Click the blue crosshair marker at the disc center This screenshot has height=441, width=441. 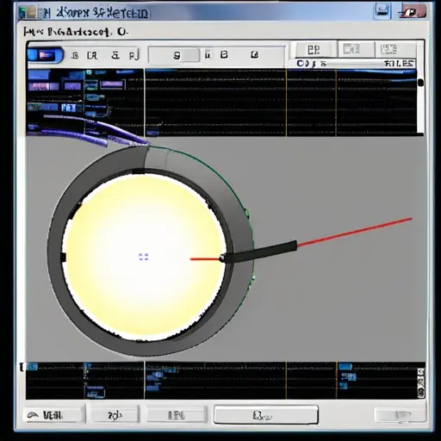[x=143, y=257]
